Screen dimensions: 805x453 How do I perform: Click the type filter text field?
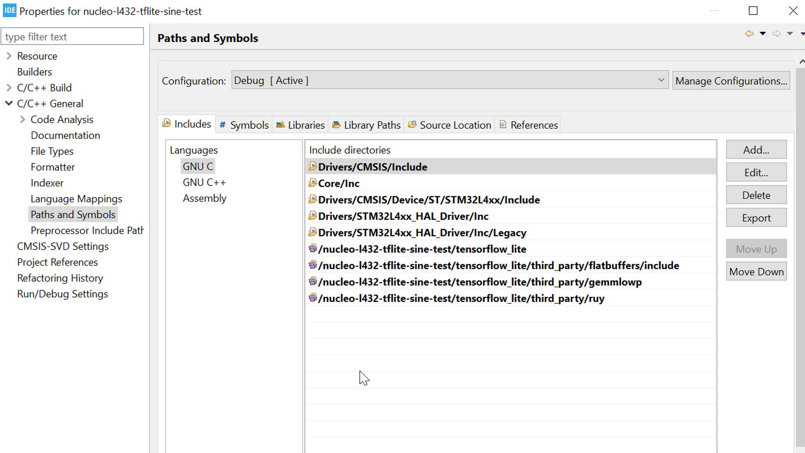click(72, 37)
